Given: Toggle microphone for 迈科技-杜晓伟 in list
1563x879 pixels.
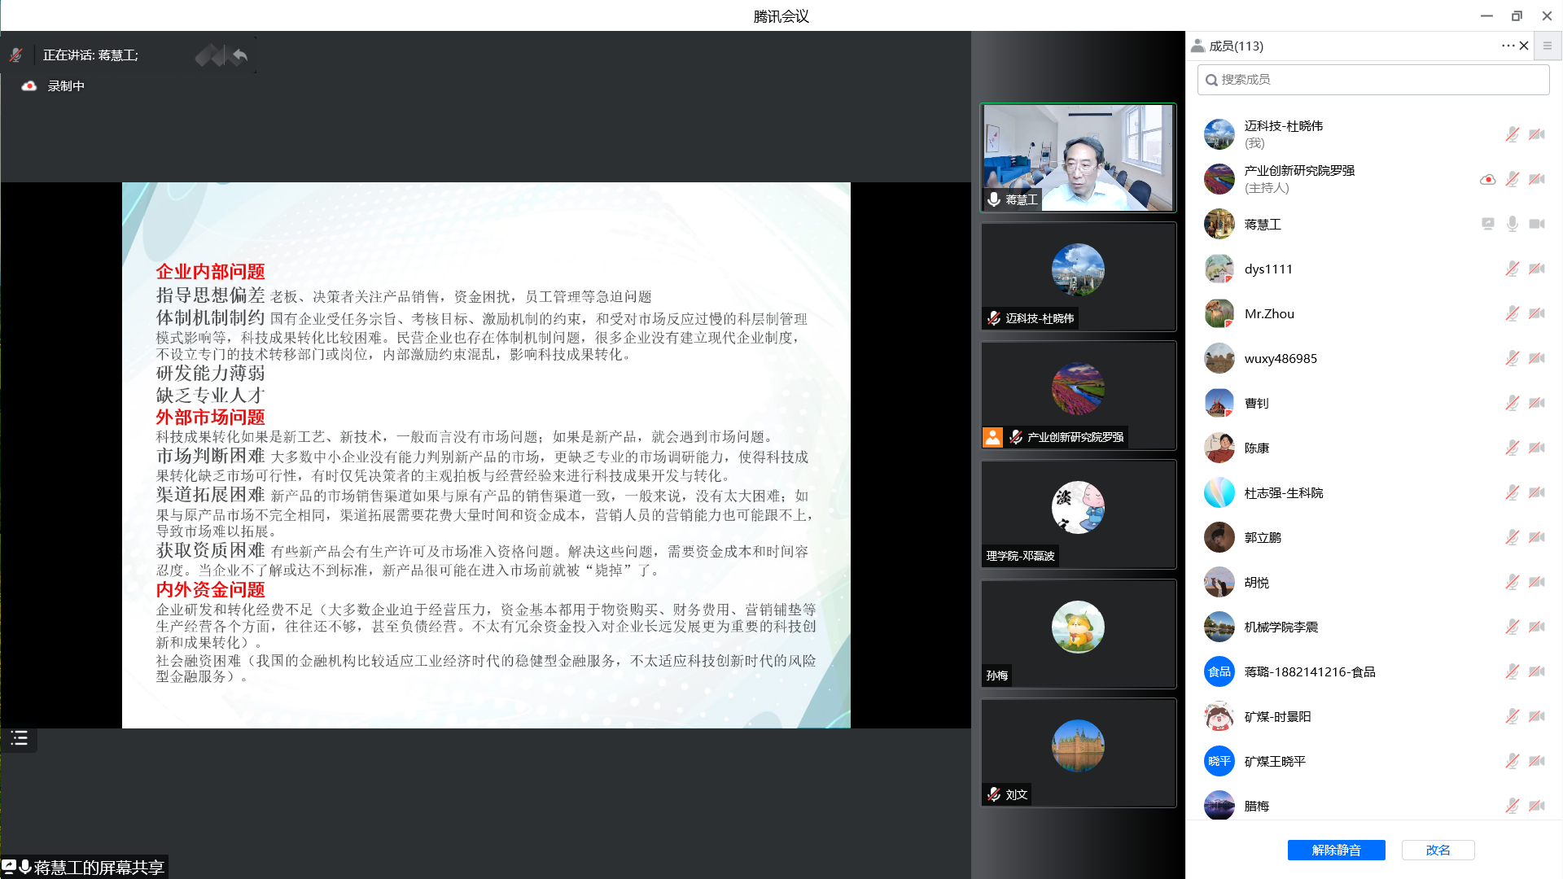Looking at the screenshot, I should click(x=1512, y=134).
